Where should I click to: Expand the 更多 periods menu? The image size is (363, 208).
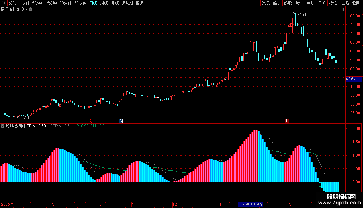pyautogui.click(x=141, y=3)
